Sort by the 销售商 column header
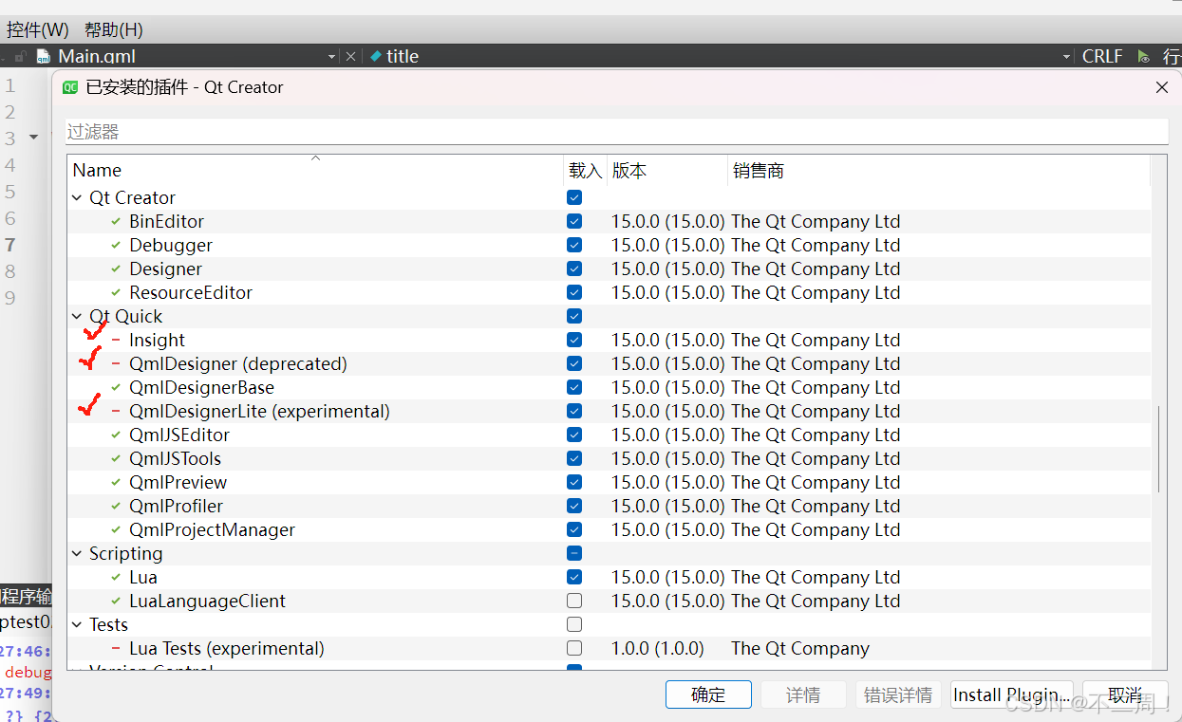The image size is (1182, 722). pyautogui.click(x=939, y=171)
